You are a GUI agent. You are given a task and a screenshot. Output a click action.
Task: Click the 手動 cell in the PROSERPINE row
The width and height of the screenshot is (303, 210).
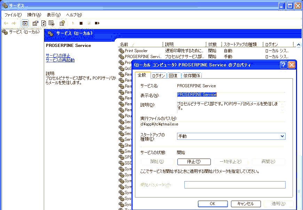click(228, 57)
